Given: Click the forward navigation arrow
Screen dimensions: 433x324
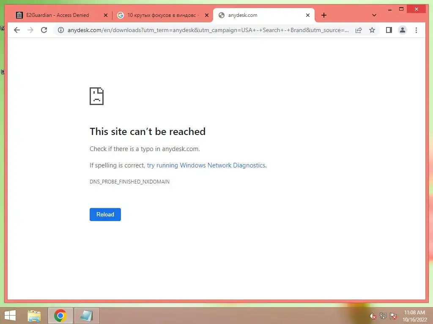Looking at the screenshot, I should (30, 30).
